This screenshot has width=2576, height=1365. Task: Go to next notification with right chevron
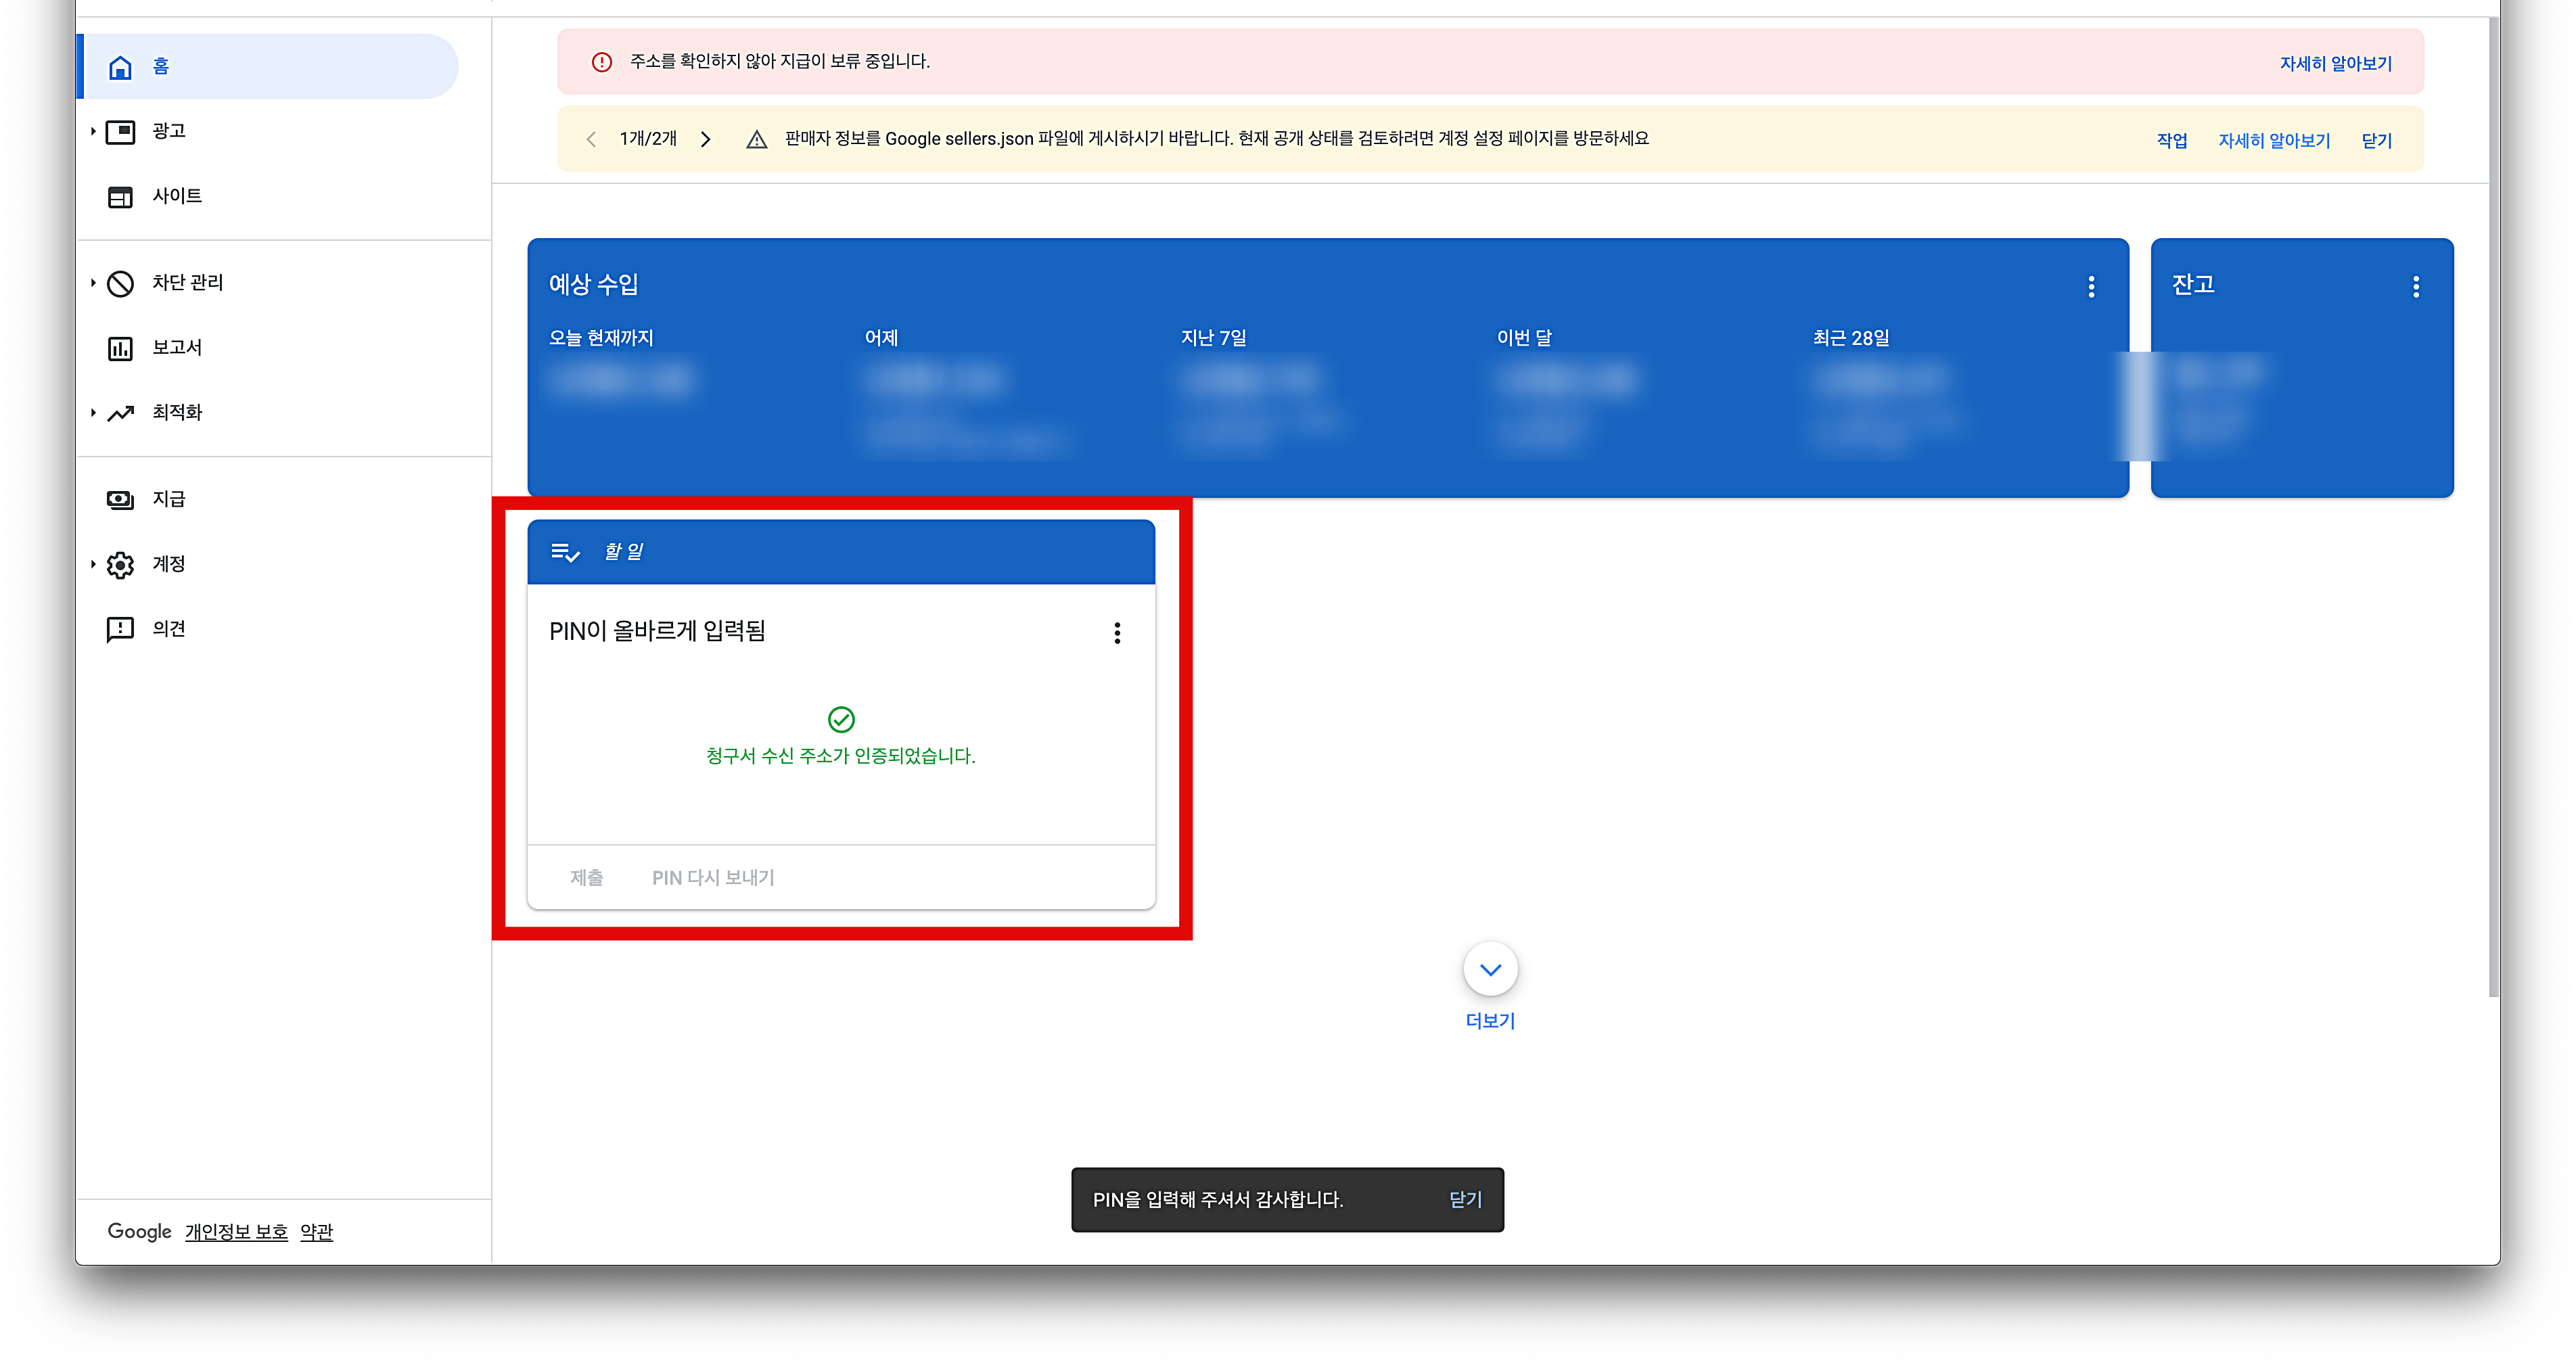[706, 140]
